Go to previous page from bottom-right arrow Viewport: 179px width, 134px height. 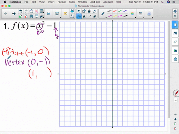[175, 114]
